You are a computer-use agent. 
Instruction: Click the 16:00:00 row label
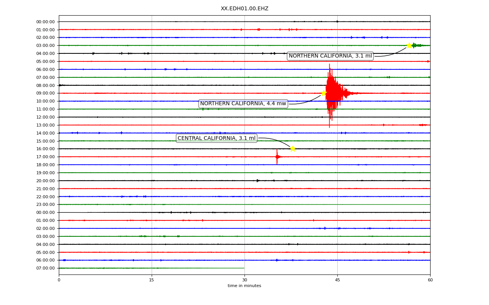pyautogui.click(x=45, y=149)
